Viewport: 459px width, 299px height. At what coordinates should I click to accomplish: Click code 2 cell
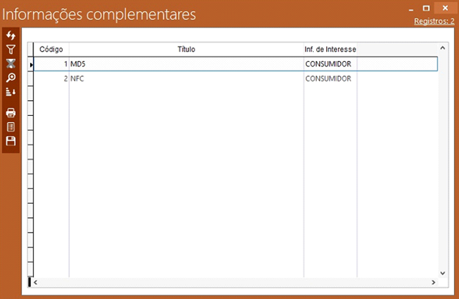[51, 79]
